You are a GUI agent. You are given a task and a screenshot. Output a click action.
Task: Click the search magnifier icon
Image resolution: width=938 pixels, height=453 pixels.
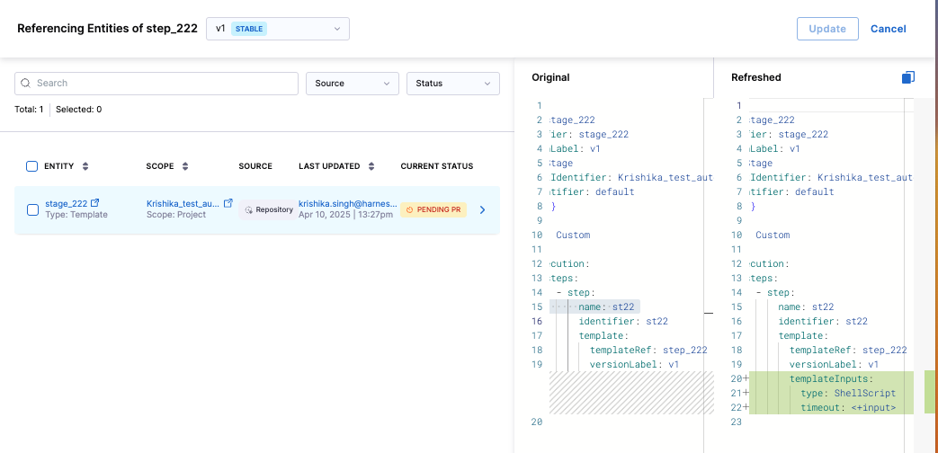click(26, 84)
